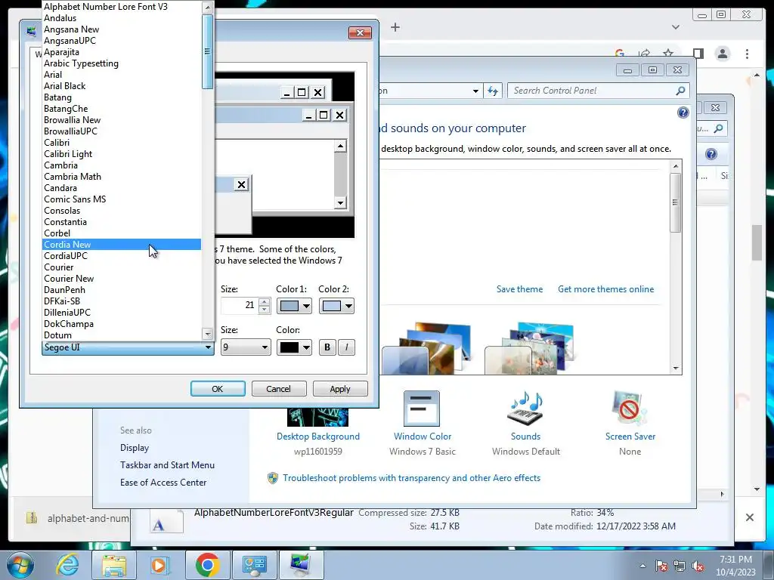Image resolution: width=774 pixels, height=580 pixels.
Task: Select Constantia font entry
Action: coord(122,222)
